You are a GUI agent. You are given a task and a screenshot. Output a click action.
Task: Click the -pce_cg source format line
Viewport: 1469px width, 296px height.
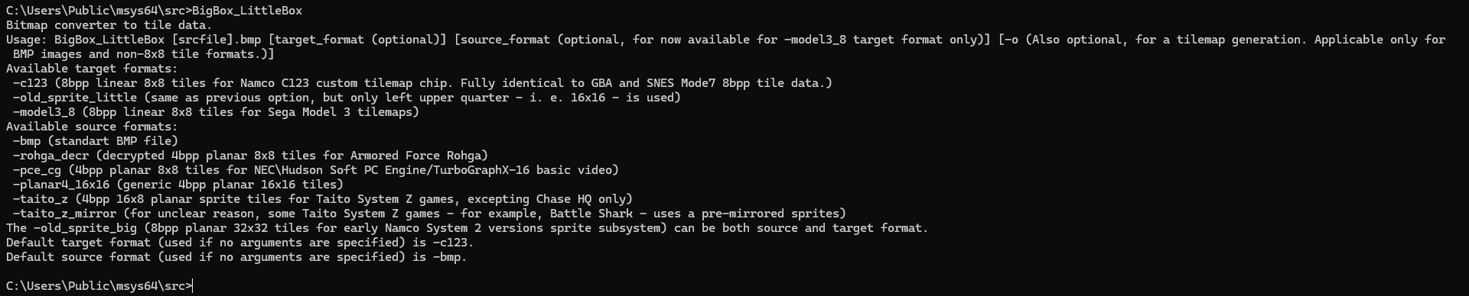click(316, 170)
